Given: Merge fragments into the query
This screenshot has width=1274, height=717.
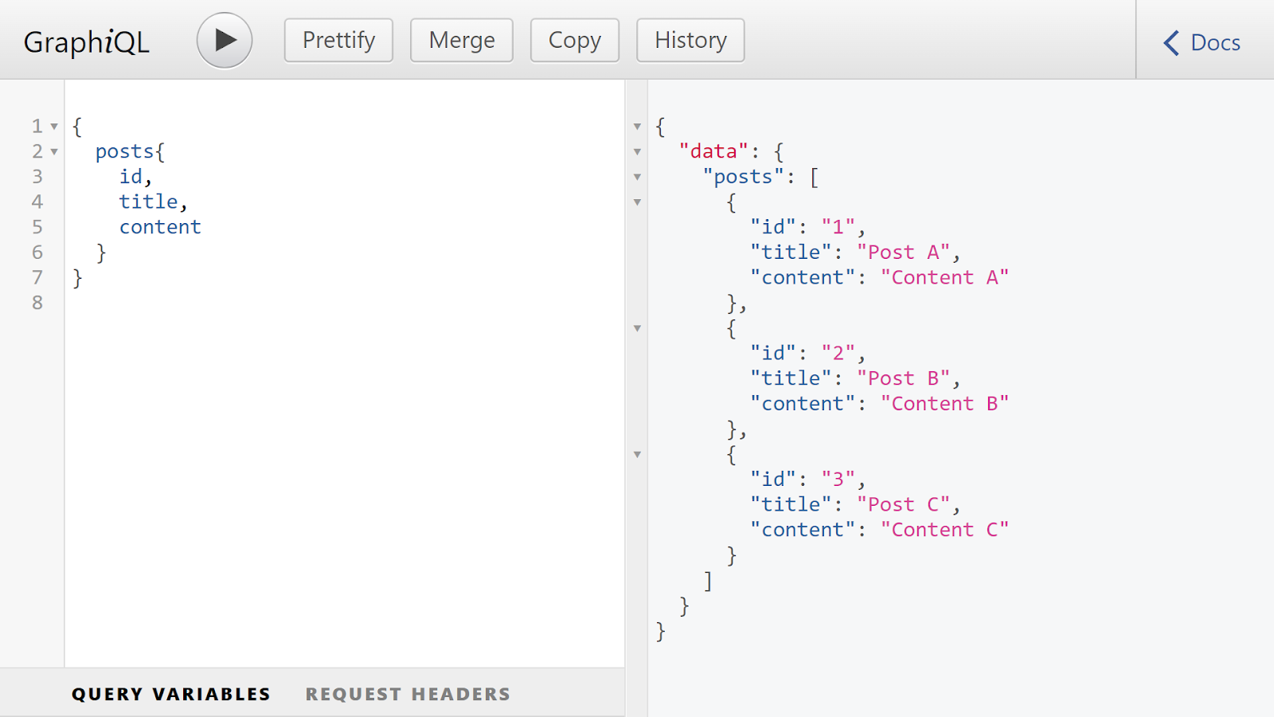Looking at the screenshot, I should pos(461,39).
